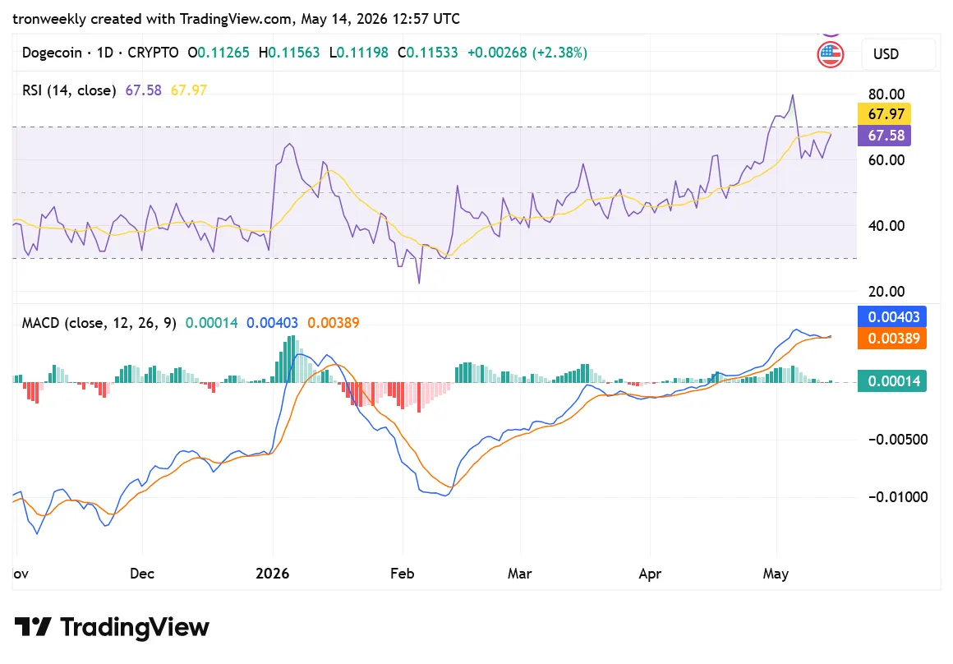
Task: Click the Dec label on the time axis
Action: [x=142, y=574]
